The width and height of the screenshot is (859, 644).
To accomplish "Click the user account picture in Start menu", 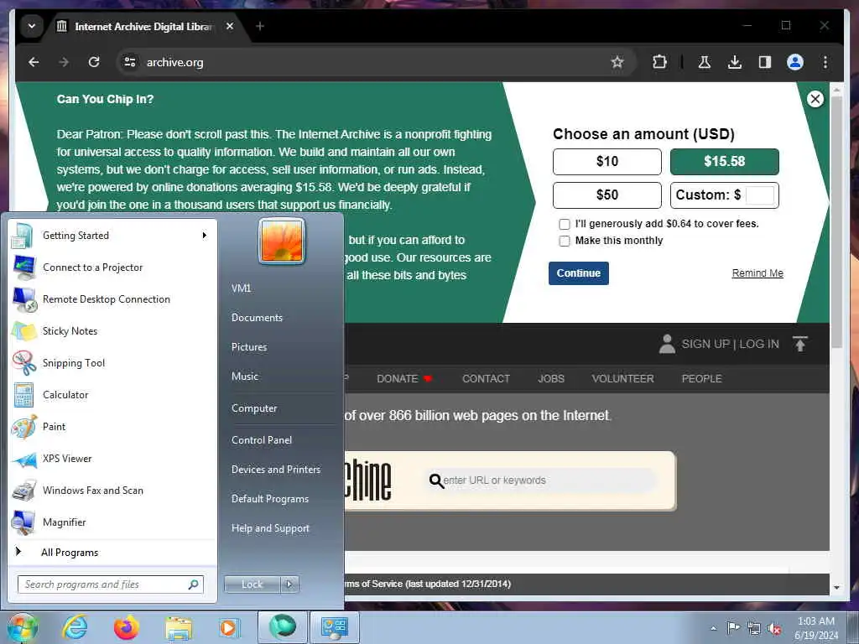I will [282, 241].
